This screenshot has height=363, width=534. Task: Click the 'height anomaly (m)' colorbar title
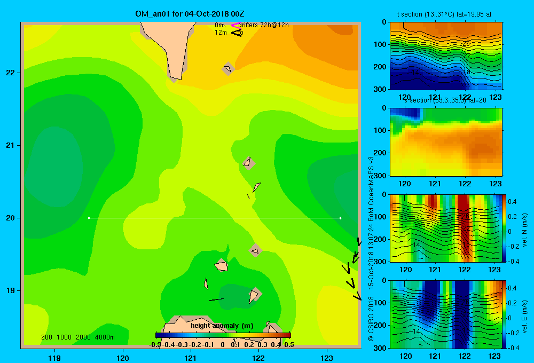222,326
